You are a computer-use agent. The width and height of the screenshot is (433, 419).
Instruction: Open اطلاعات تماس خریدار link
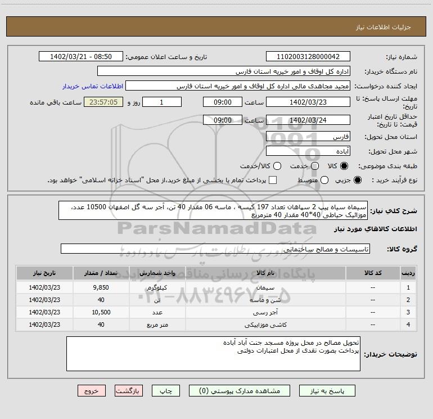[x=93, y=86]
